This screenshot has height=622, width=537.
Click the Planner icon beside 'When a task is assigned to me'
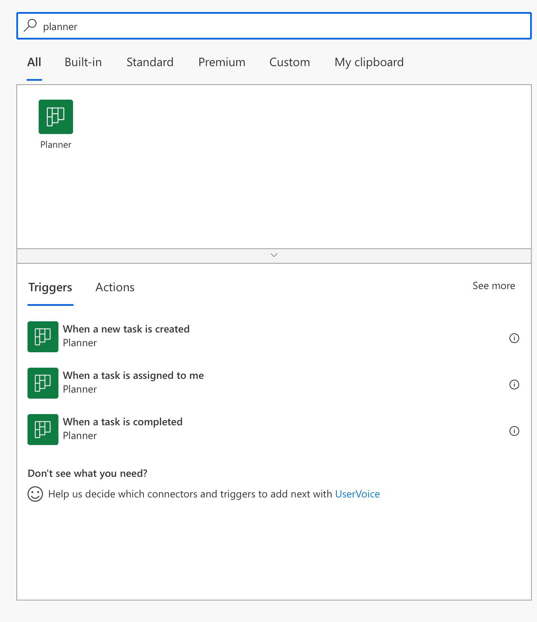[x=43, y=383]
